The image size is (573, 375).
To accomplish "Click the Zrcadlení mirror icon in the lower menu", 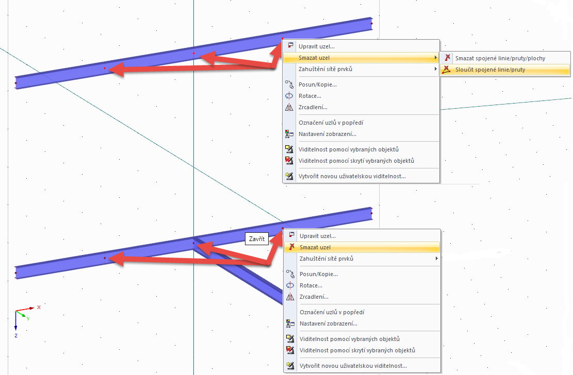I will [x=290, y=297].
